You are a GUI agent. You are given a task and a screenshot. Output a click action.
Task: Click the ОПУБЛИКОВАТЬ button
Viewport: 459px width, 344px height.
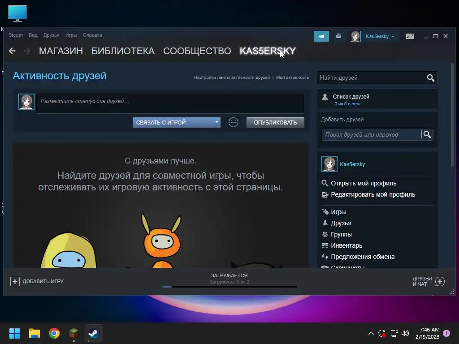tap(275, 123)
